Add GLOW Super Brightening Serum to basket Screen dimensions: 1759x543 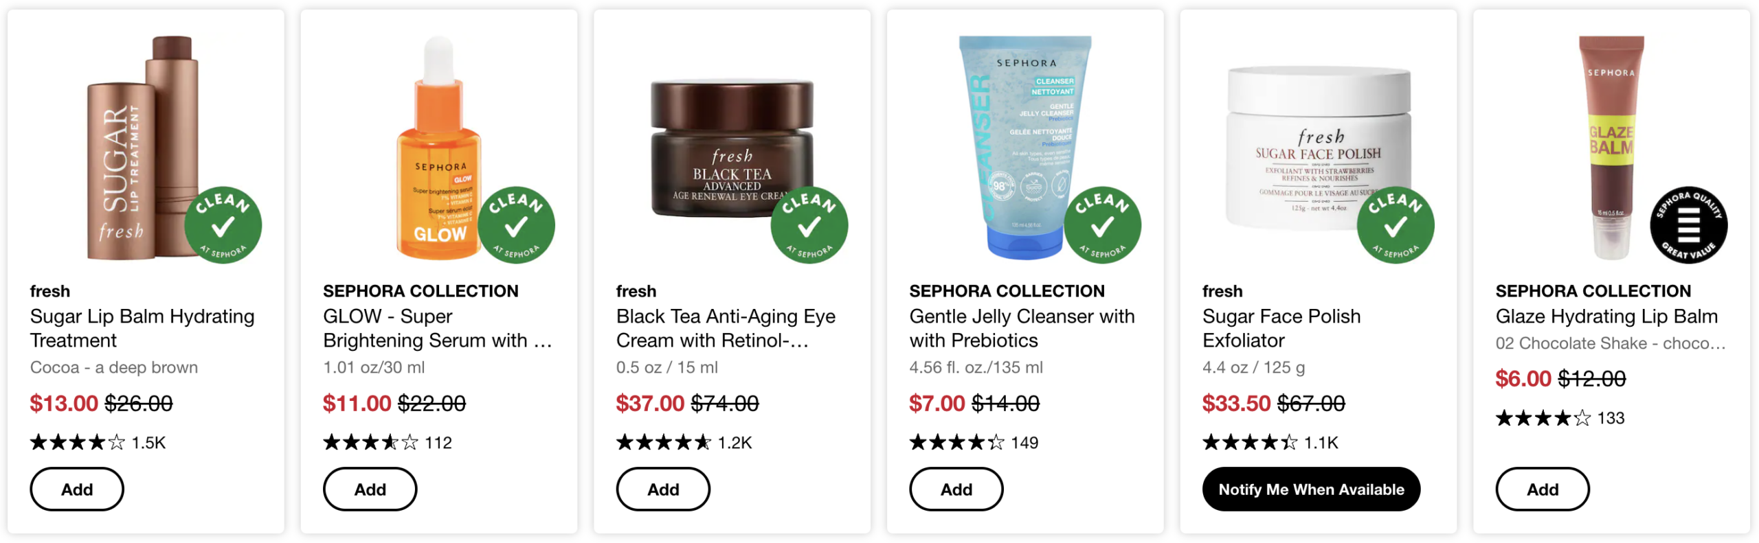point(370,489)
